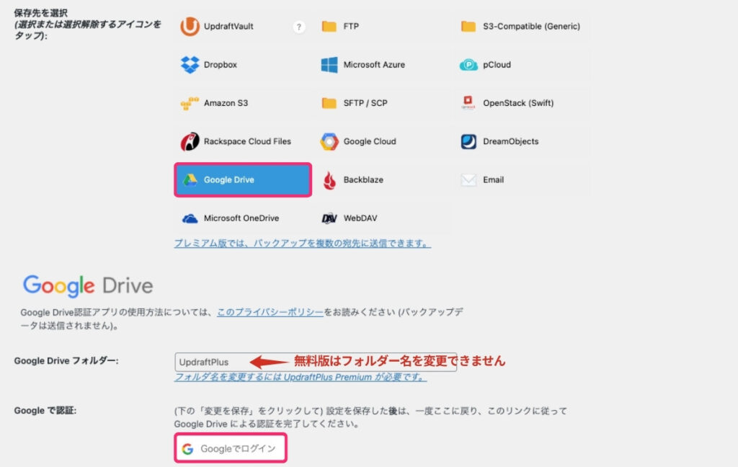Open the privacy policy link
This screenshot has height=467, width=738.
click(x=270, y=312)
